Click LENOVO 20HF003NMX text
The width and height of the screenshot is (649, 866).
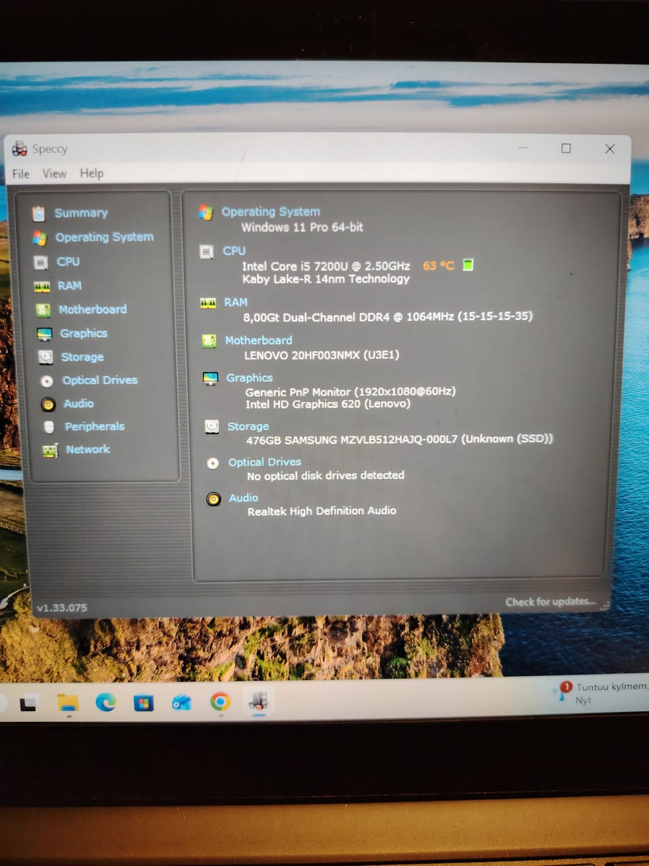click(322, 355)
